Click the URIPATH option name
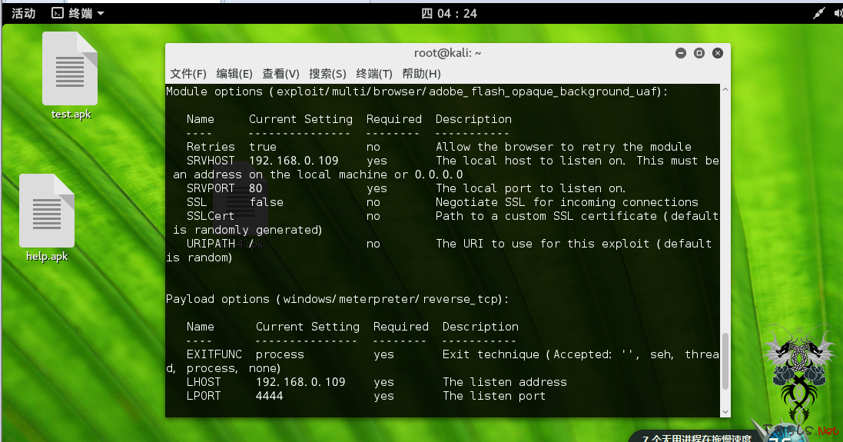The height and width of the screenshot is (442, 843). (211, 244)
